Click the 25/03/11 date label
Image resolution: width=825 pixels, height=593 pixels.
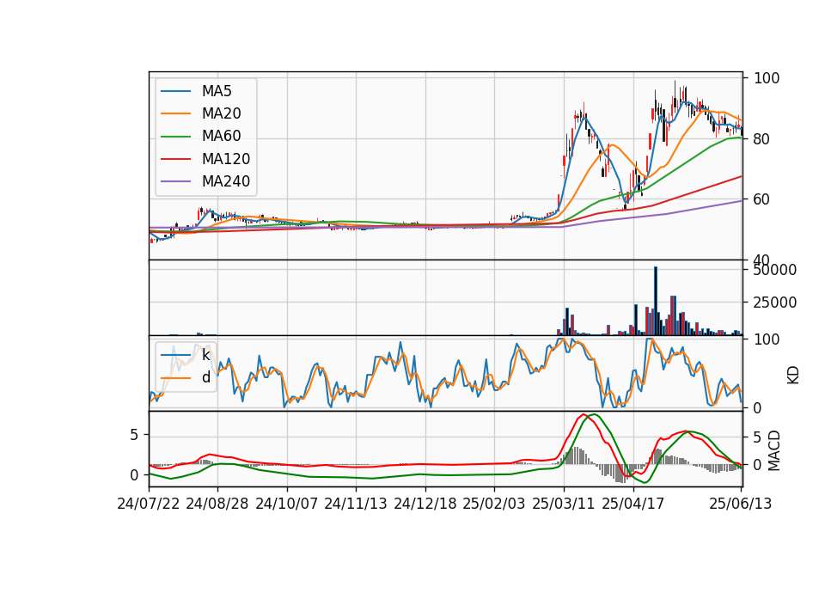(564, 504)
